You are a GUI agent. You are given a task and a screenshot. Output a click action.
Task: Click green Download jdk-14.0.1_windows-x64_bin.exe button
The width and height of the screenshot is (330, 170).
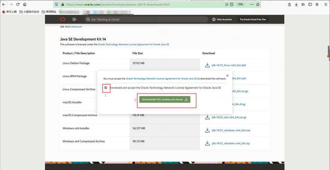click(x=165, y=99)
